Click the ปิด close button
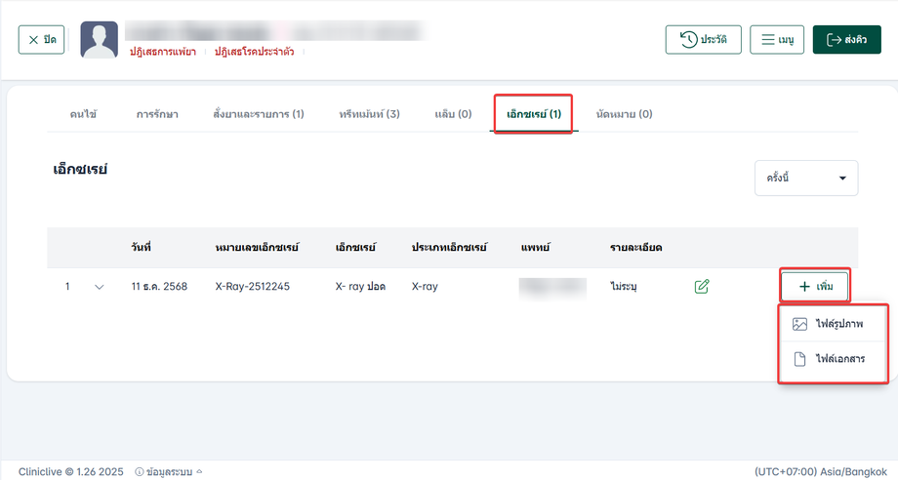 41,39
